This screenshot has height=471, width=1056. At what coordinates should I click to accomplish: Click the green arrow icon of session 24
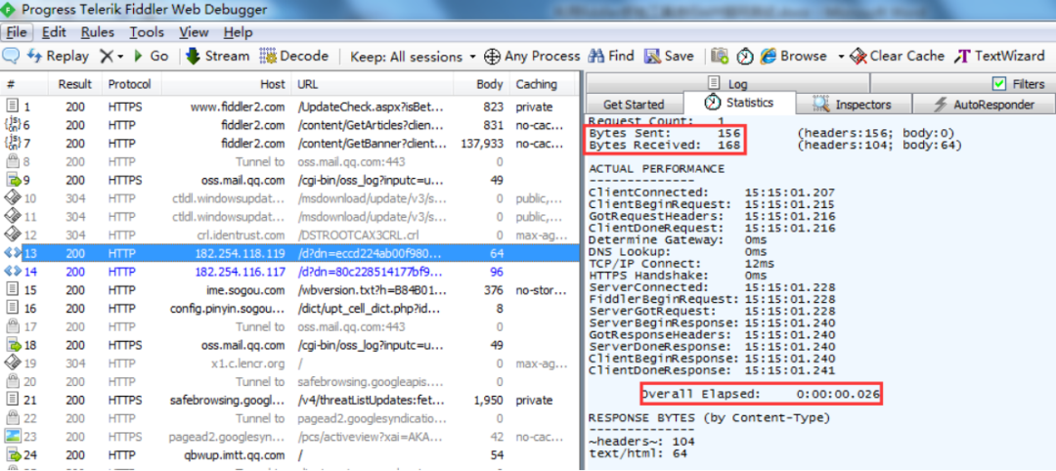(13, 454)
